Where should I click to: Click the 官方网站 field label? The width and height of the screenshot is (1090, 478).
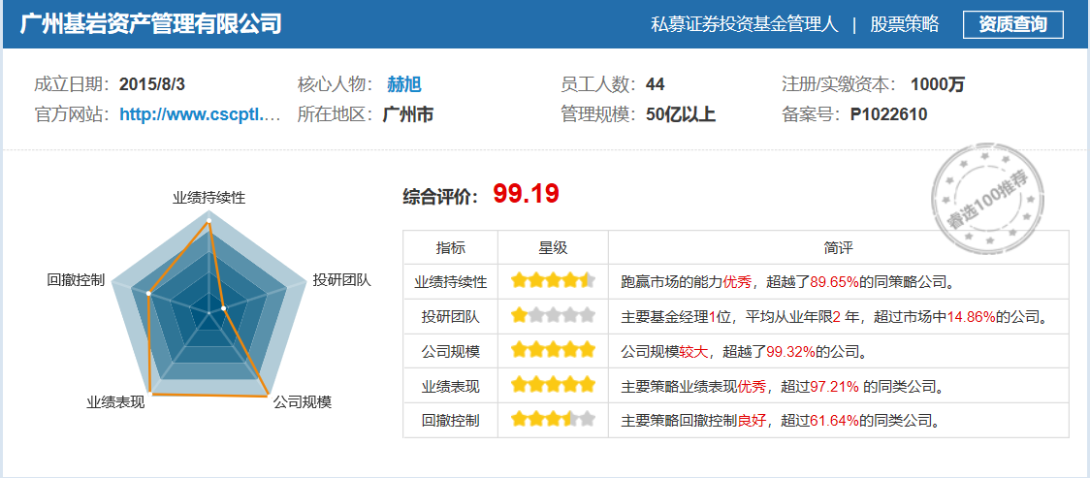click(x=73, y=114)
